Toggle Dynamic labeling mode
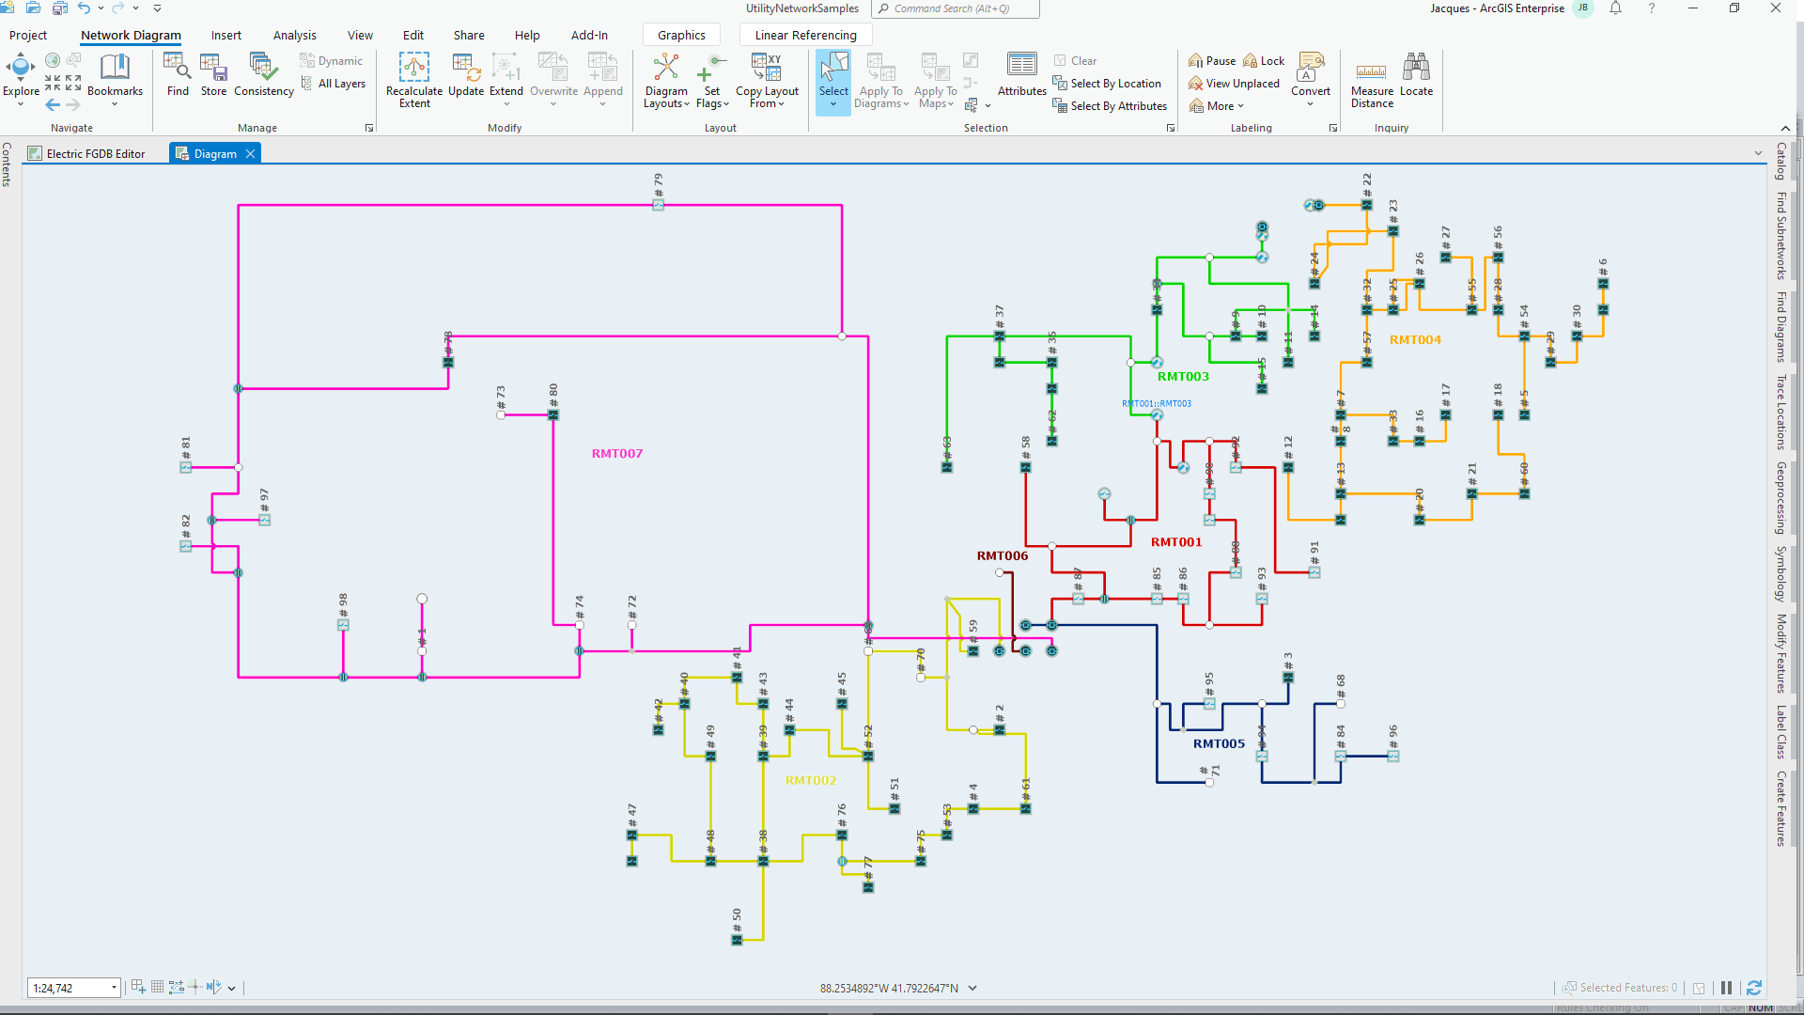This screenshot has width=1804, height=1015. (332, 59)
